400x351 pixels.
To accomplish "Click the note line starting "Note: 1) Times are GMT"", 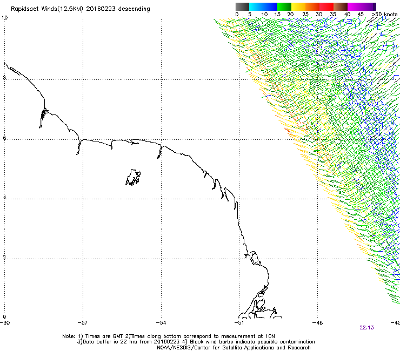I will (169, 336).
